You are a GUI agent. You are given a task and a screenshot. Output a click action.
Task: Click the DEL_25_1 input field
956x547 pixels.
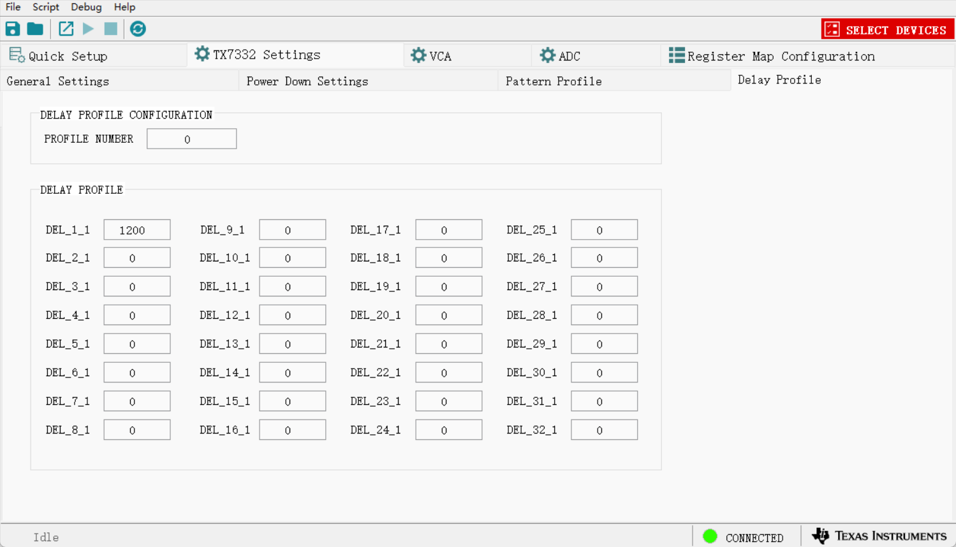tap(605, 230)
